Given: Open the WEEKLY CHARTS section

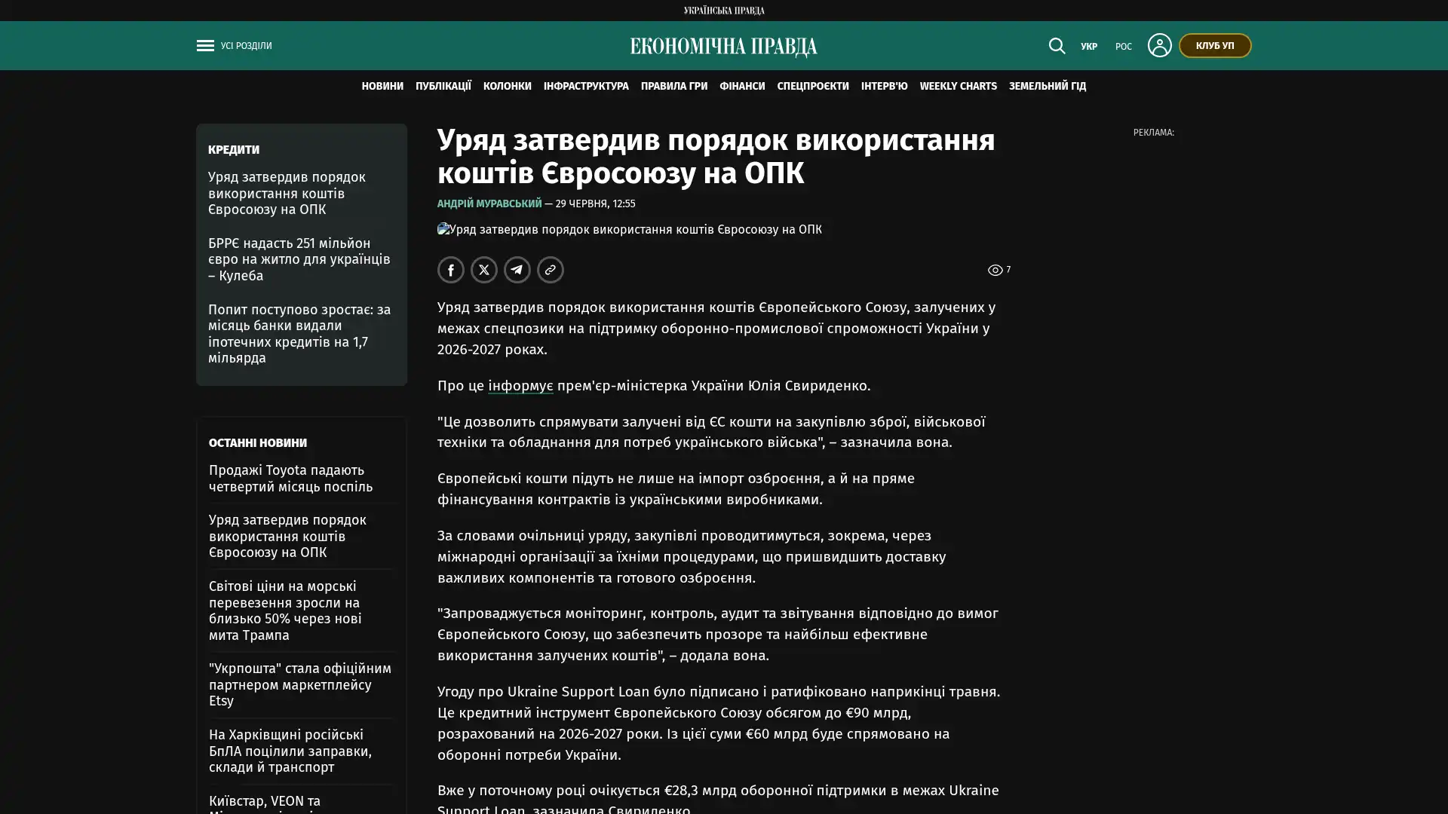Looking at the screenshot, I should click(x=958, y=86).
